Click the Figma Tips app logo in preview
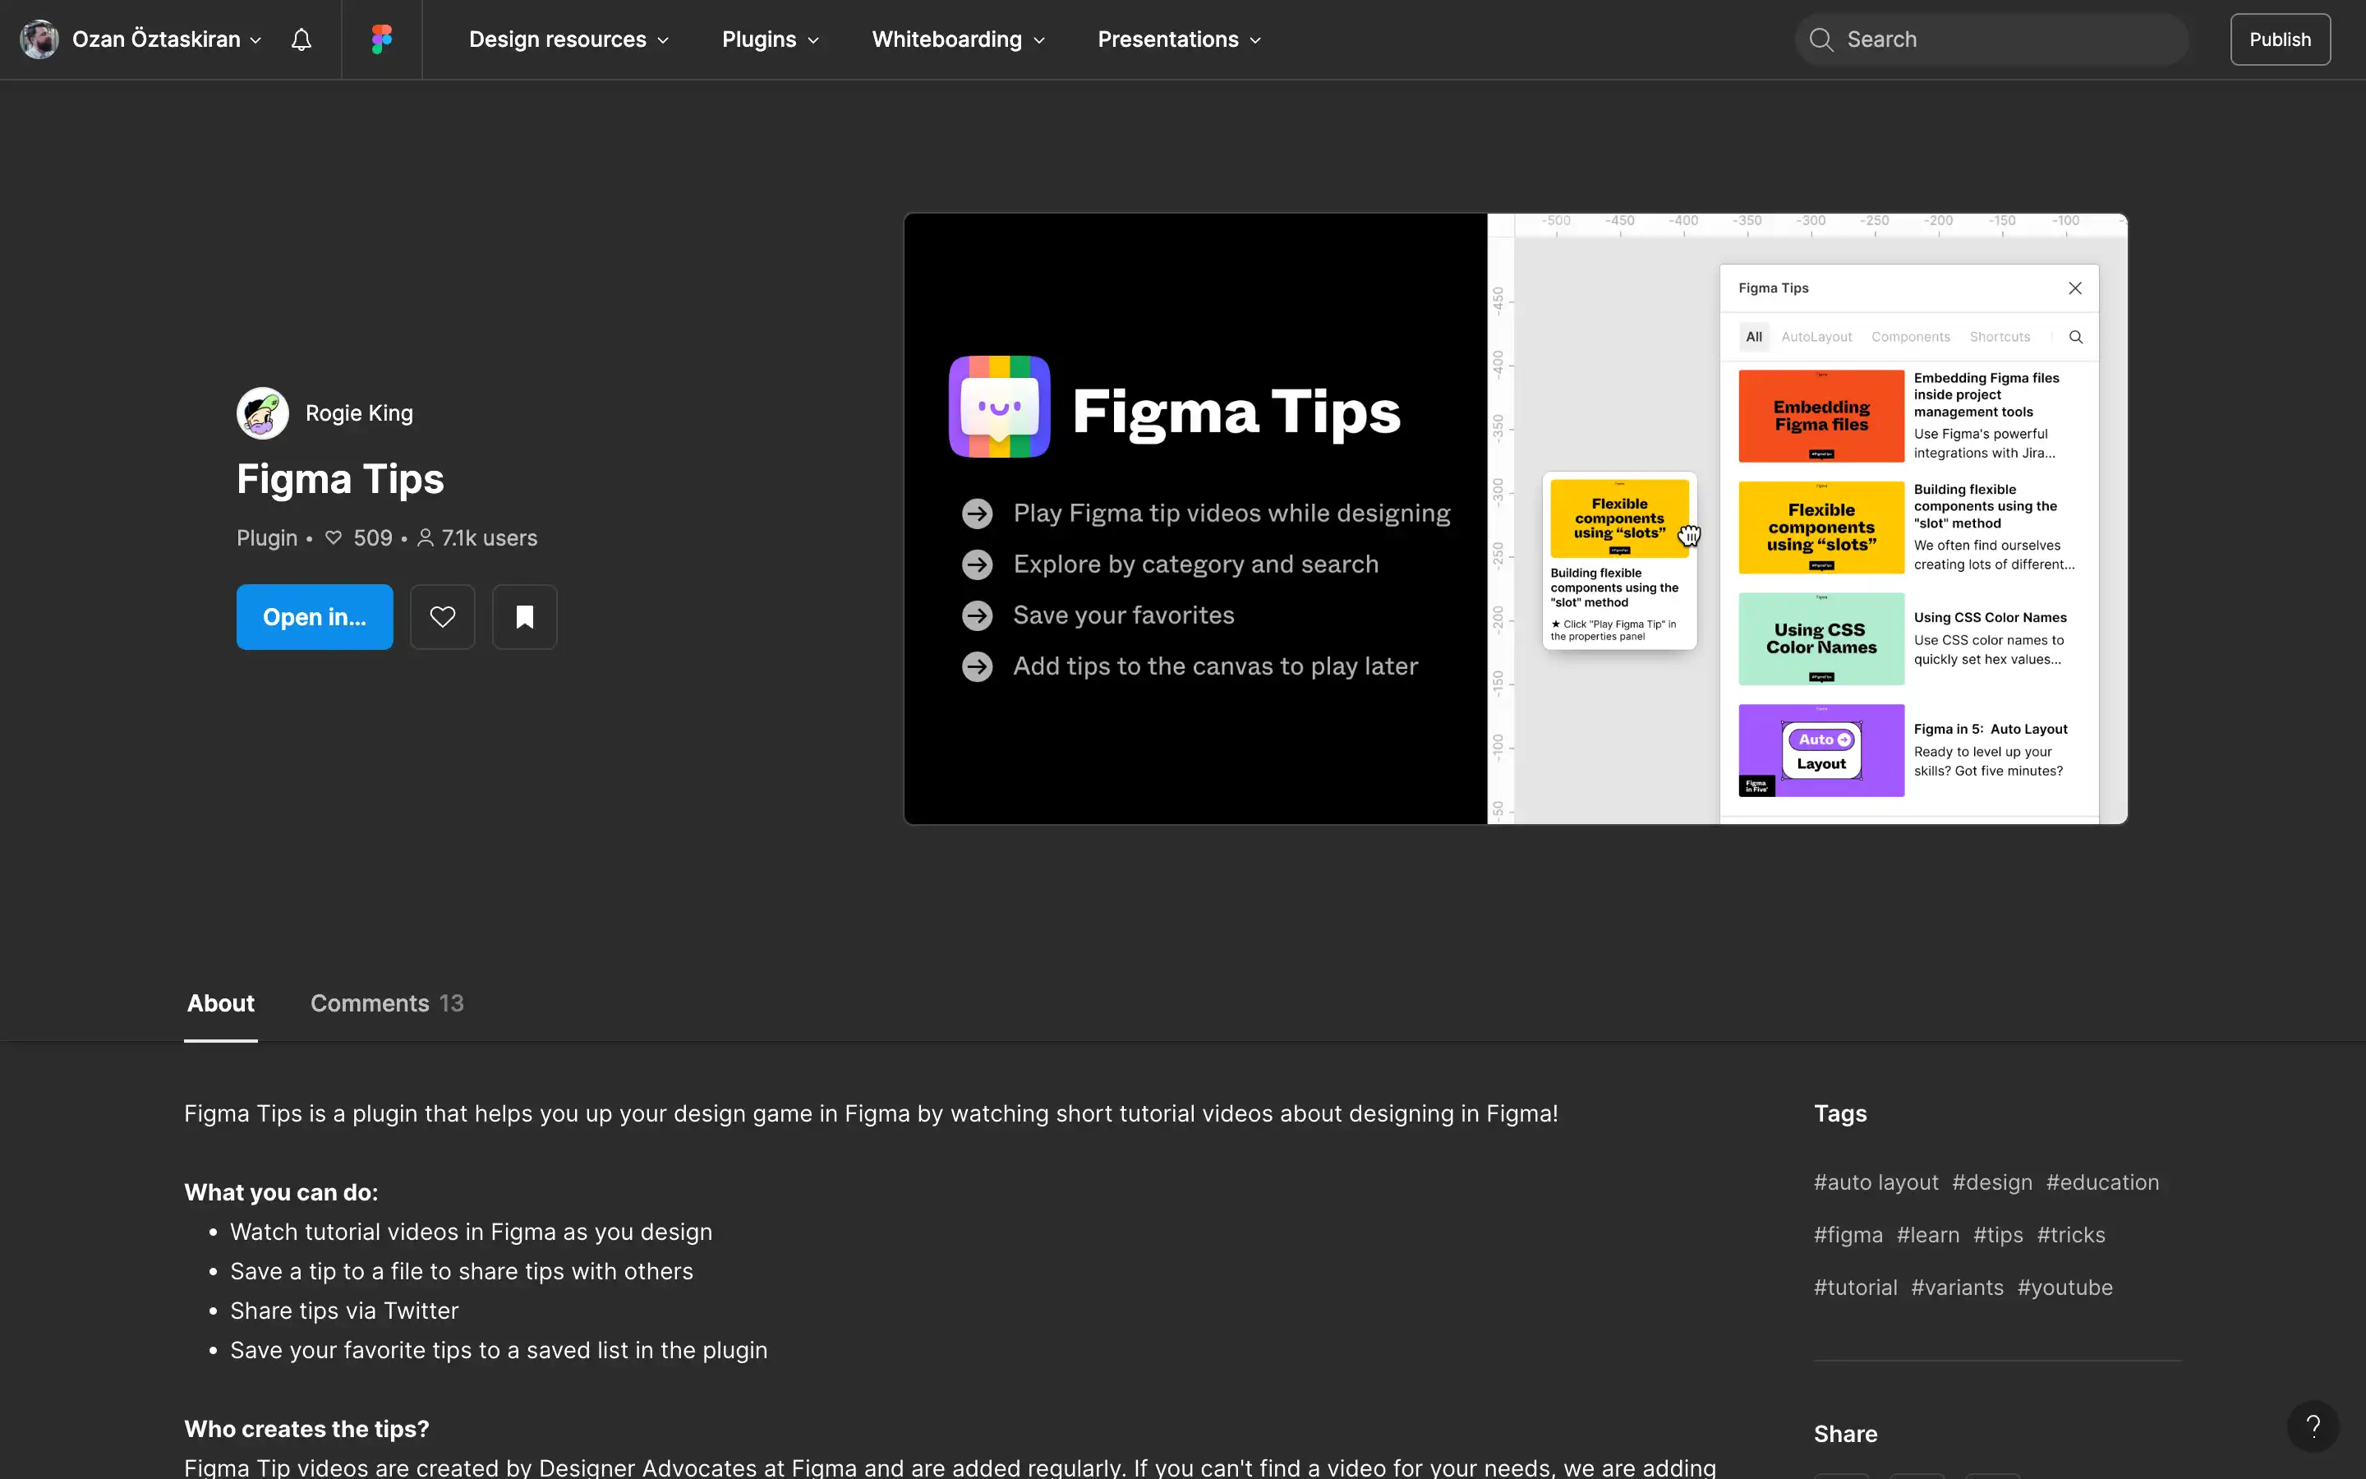2366x1479 pixels. (x=999, y=407)
